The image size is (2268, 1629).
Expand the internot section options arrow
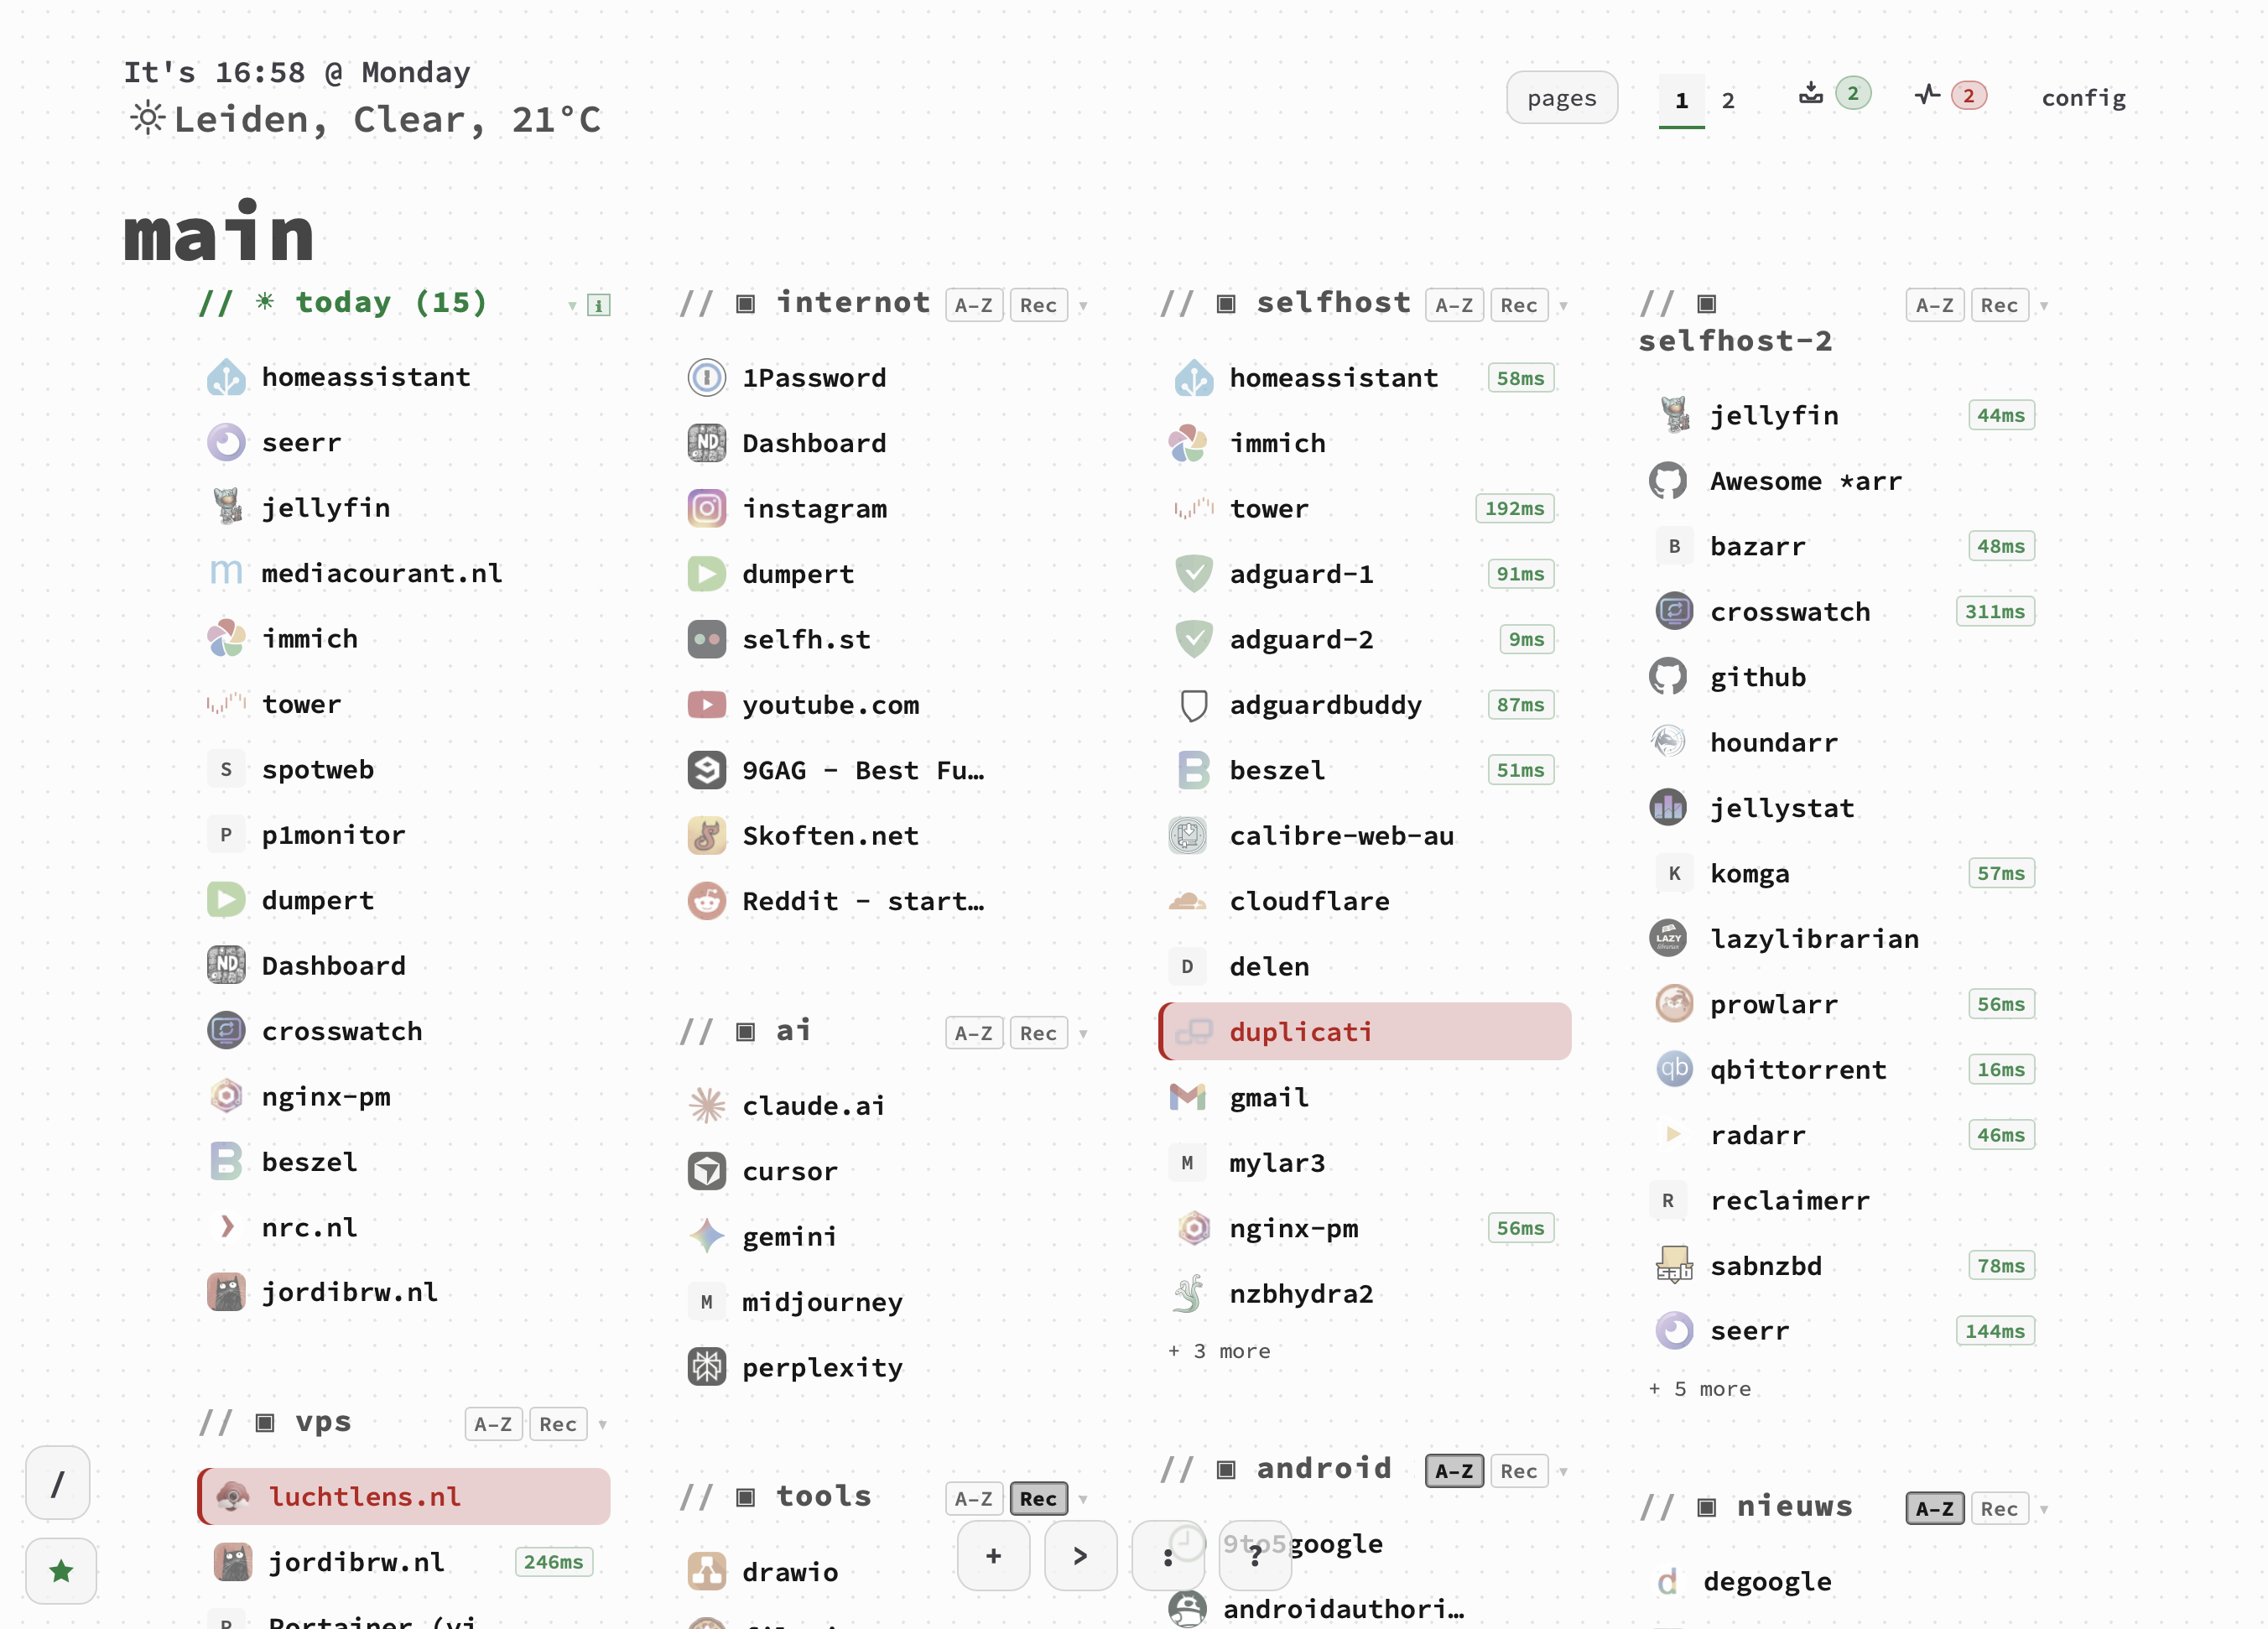click(x=1083, y=306)
